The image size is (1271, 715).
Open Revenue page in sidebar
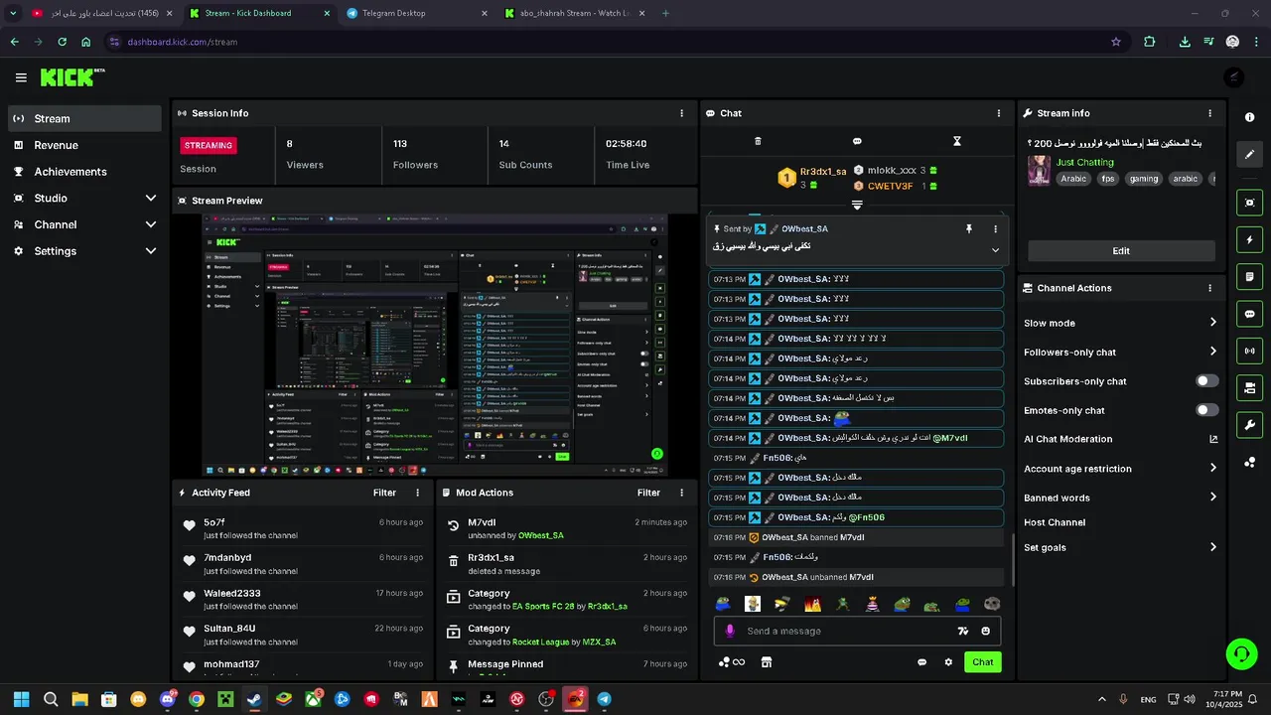pos(84,145)
